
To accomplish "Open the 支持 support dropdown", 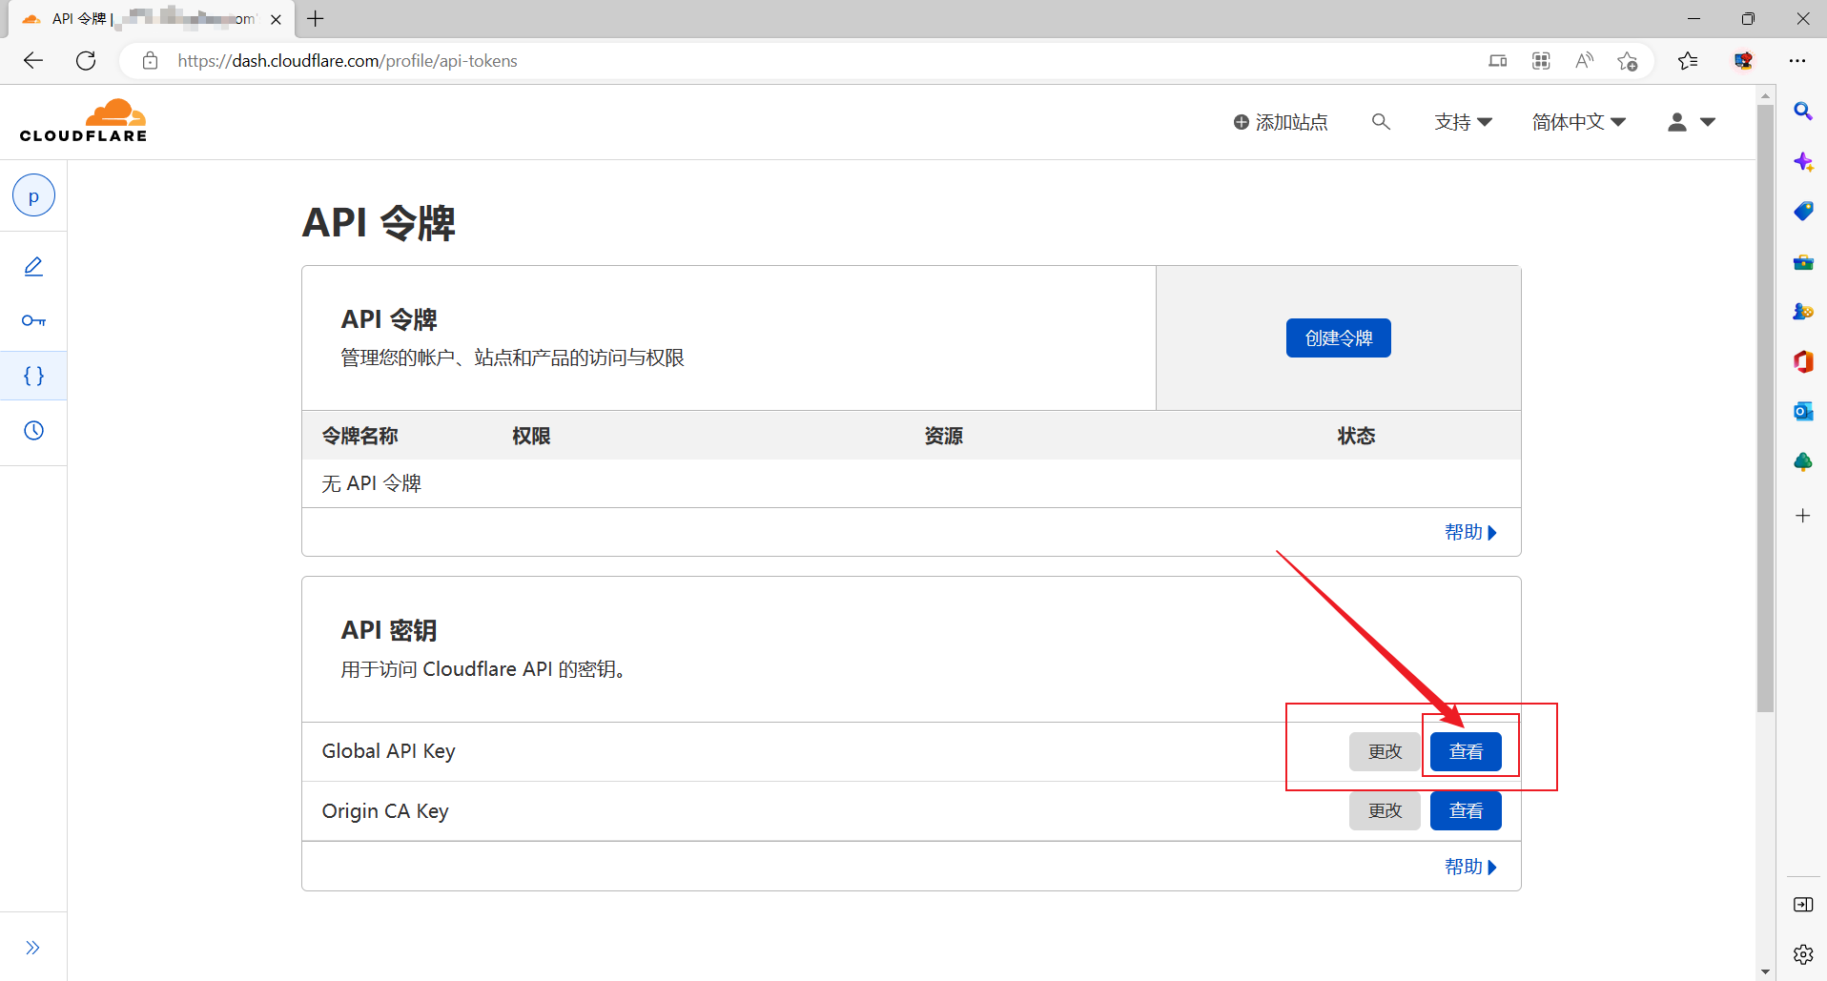I will pos(1463,122).
